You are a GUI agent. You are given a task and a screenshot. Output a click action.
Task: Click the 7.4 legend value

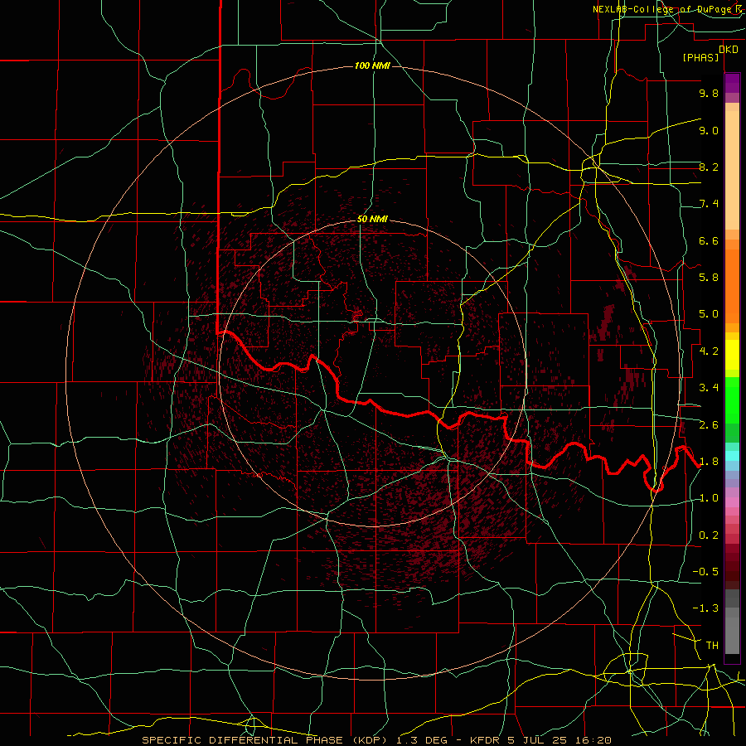coord(709,204)
